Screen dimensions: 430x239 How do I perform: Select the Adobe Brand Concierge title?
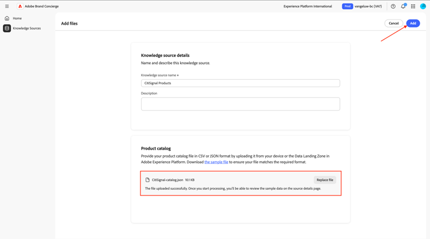(41, 6)
